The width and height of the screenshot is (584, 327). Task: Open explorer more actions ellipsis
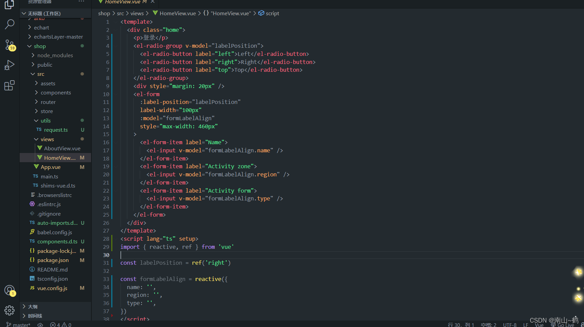81,2
